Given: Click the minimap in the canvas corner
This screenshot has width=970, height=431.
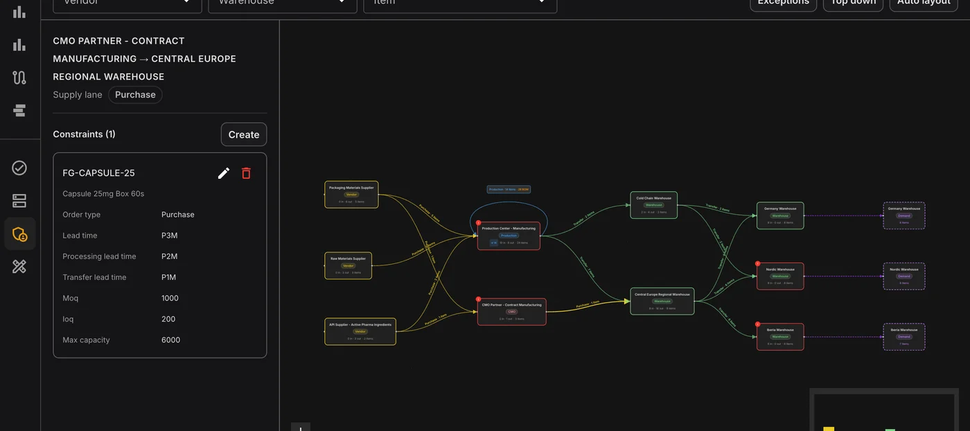Looking at the screenshot, I should (x=885, y=410).
